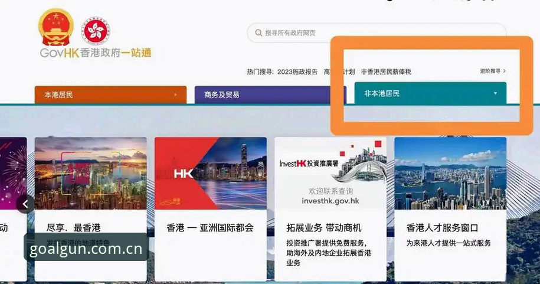Search hot term 2023施政报告
The image size is (540, 284).
pos(297,71)
